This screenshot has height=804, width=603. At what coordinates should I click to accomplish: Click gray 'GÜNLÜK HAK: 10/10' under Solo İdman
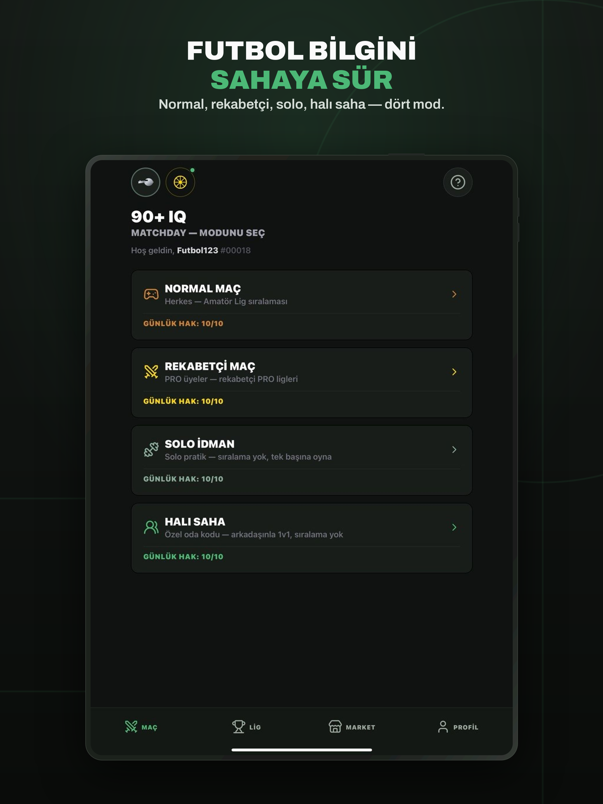click(x=183, y=479)
